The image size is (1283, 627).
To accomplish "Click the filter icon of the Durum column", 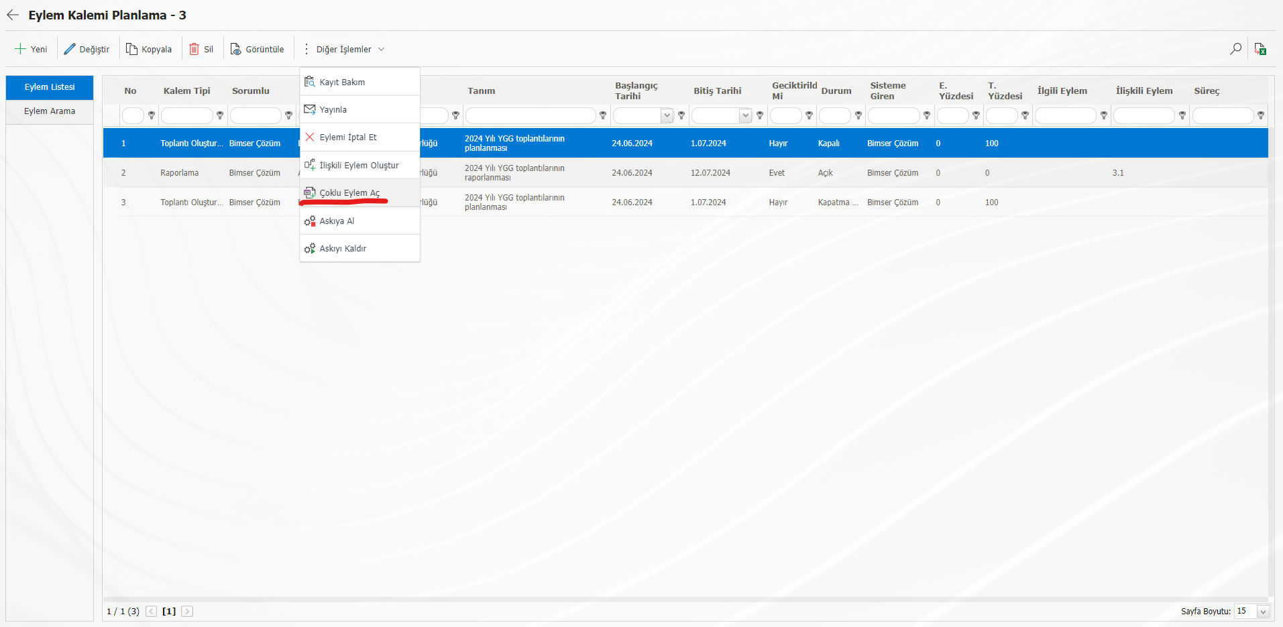I will 858,115.
